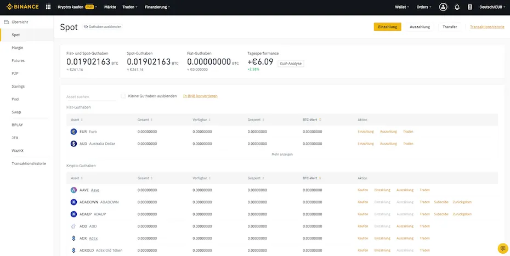
Task: Click Auszahlung in the AUD row
Action: point(388,144)
